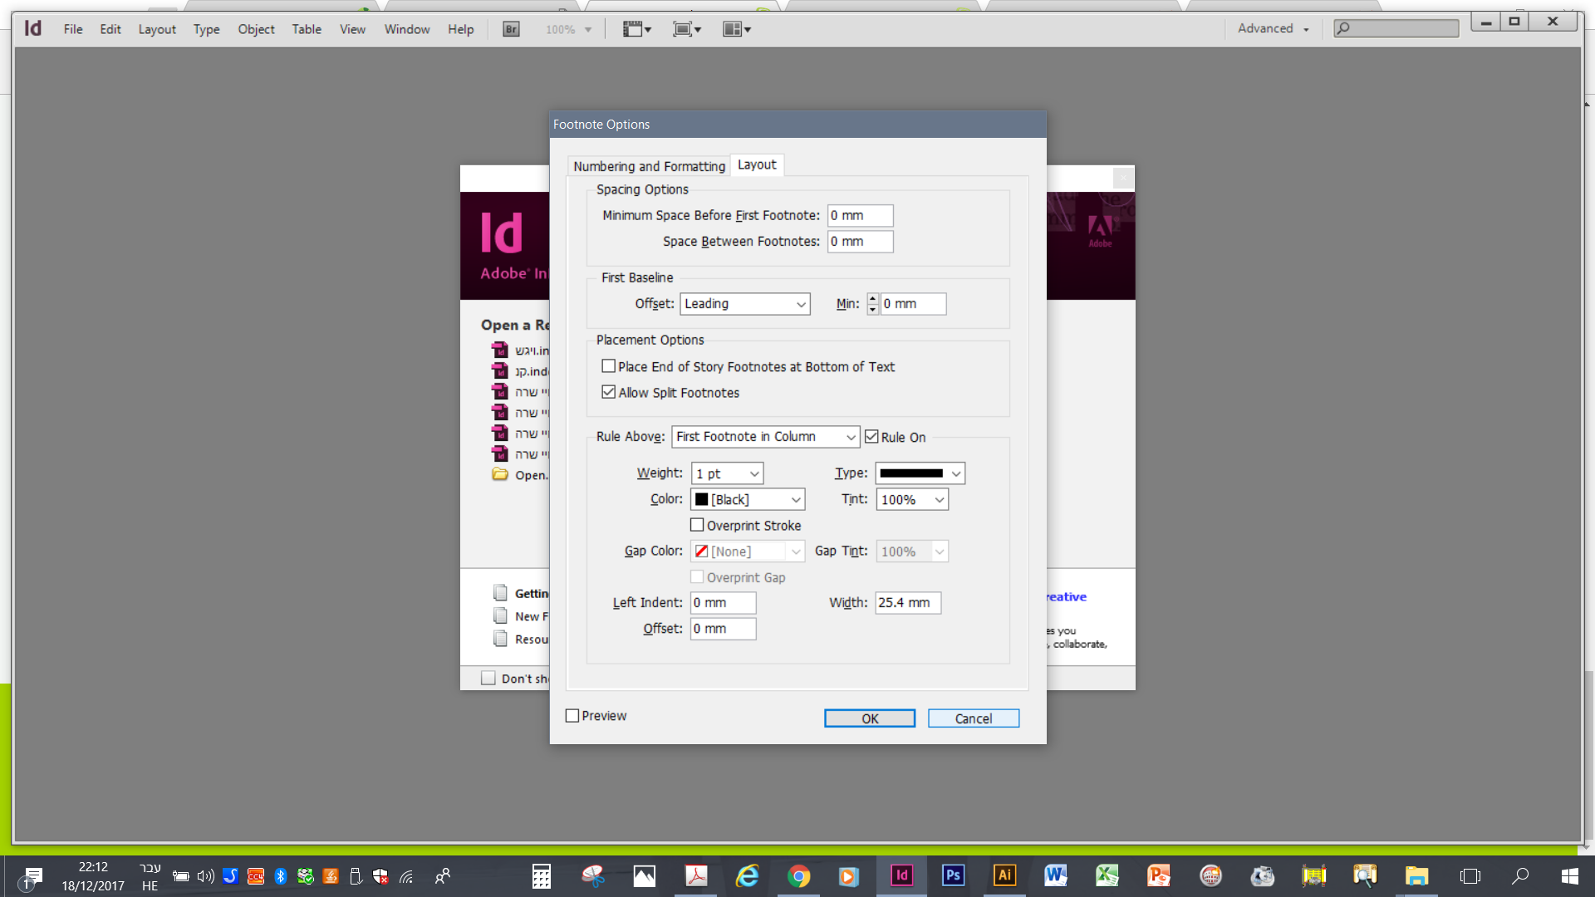Open the Layout menu in menu bar

pos(157,29)
